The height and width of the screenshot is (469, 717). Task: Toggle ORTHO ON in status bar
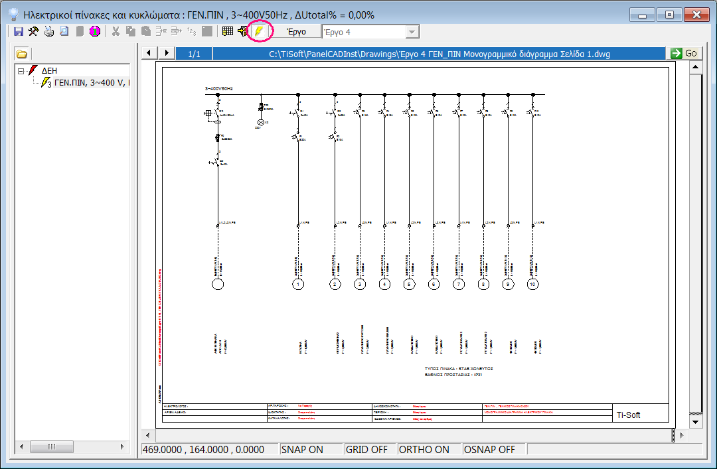pyautogui.click(x=424, y=450)
